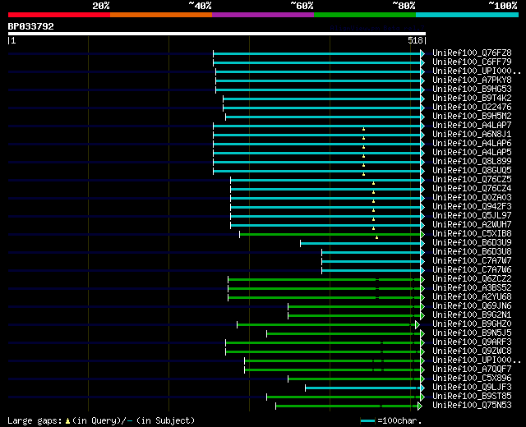Select hit UniRef100_Q8GUQ5 label
This screenshot has height=427, width=526.
click(472, 171)
